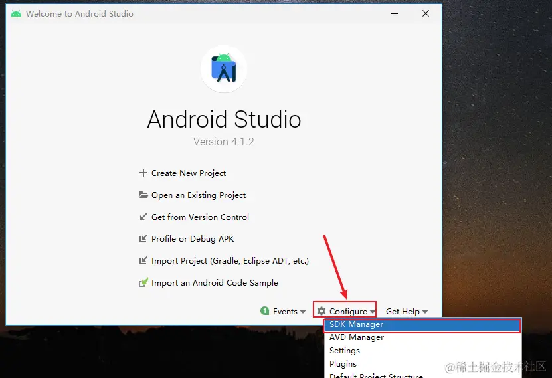Click the Android head icon in title bar
The height and width of the screenshot is (378, 552).
tap(16, 14)
